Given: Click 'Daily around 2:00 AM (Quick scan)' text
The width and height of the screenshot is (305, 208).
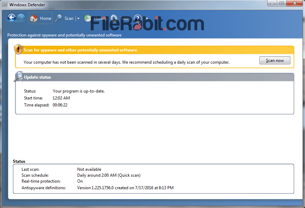Looking at the screenshot, I should [109, 175].
